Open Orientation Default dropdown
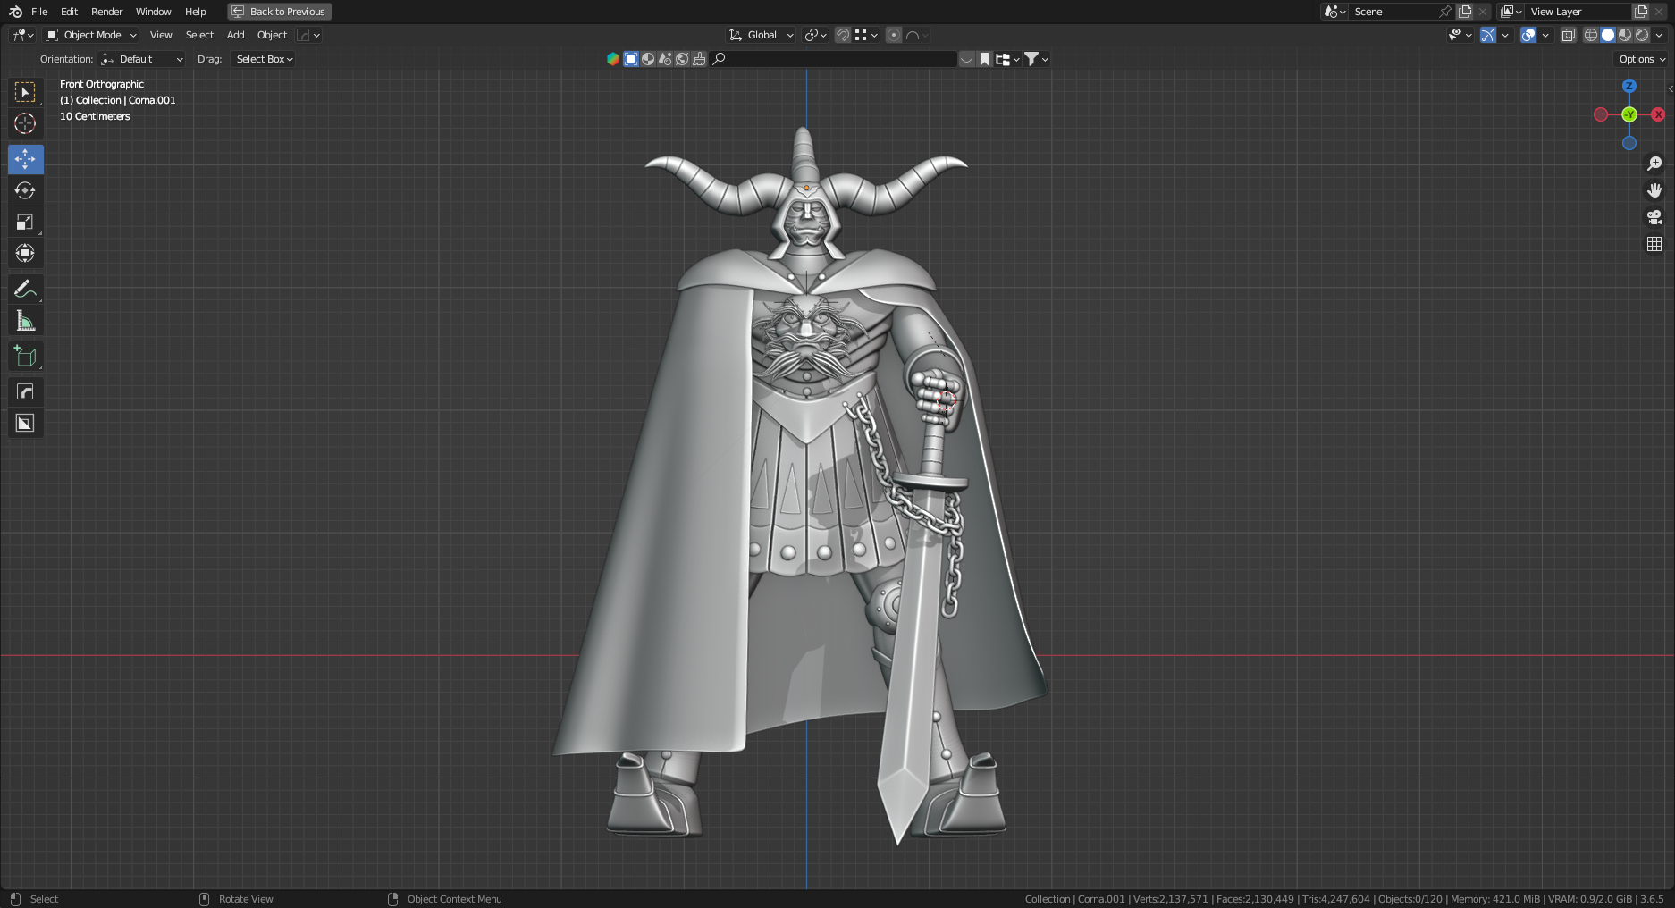 tap(142, 59)
